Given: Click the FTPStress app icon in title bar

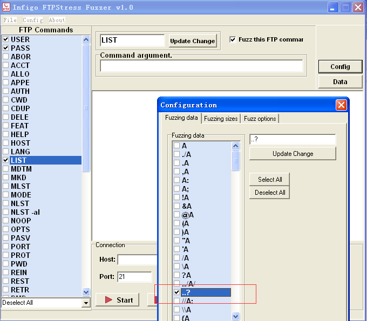Looking at the screenshot, I should [6, 8].
